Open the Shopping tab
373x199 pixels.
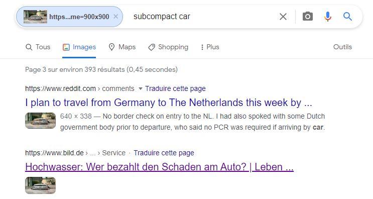(x=168, y=47)
